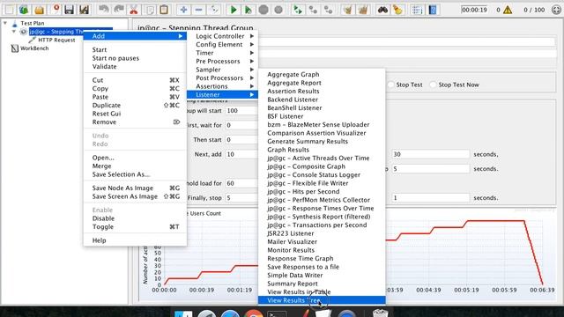Image resolution: width=564 pixels, height=317 pixels.
Task: Click the Remote Stop All icon
Action: (313, 10)
